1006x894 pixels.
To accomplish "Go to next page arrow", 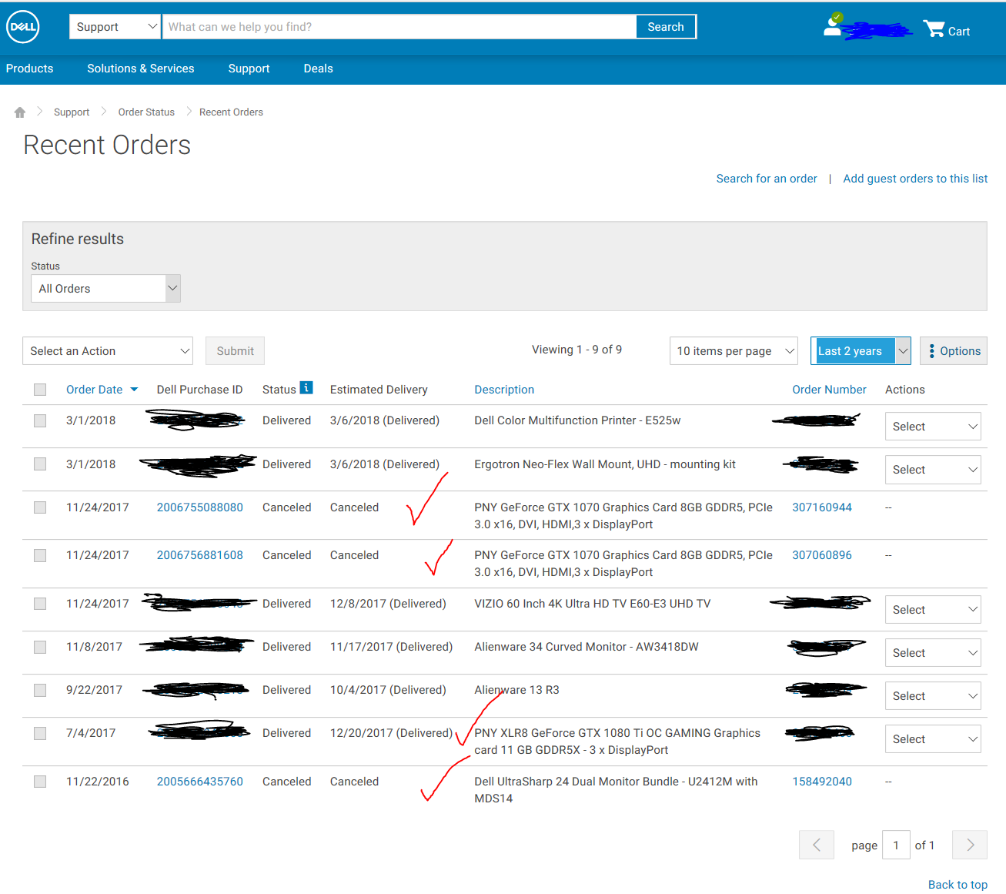I will (970, 845).
